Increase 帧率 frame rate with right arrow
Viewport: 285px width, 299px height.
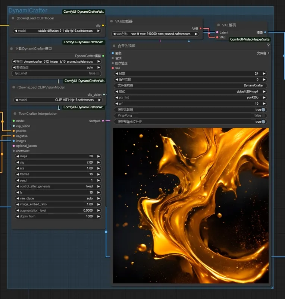pyautogui.click(x=264, y=73)
